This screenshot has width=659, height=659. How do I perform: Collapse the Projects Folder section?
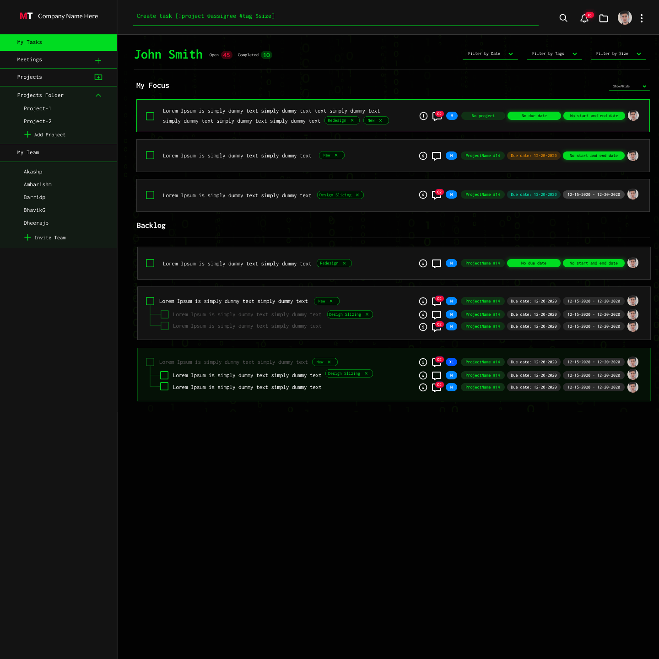click(98, 95)
